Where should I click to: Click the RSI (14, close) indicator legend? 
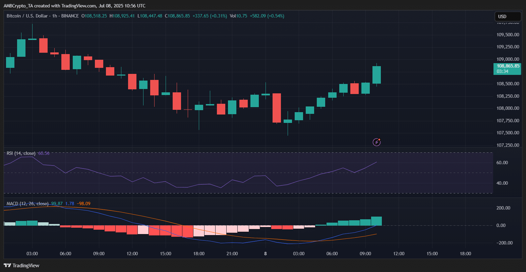21,153
